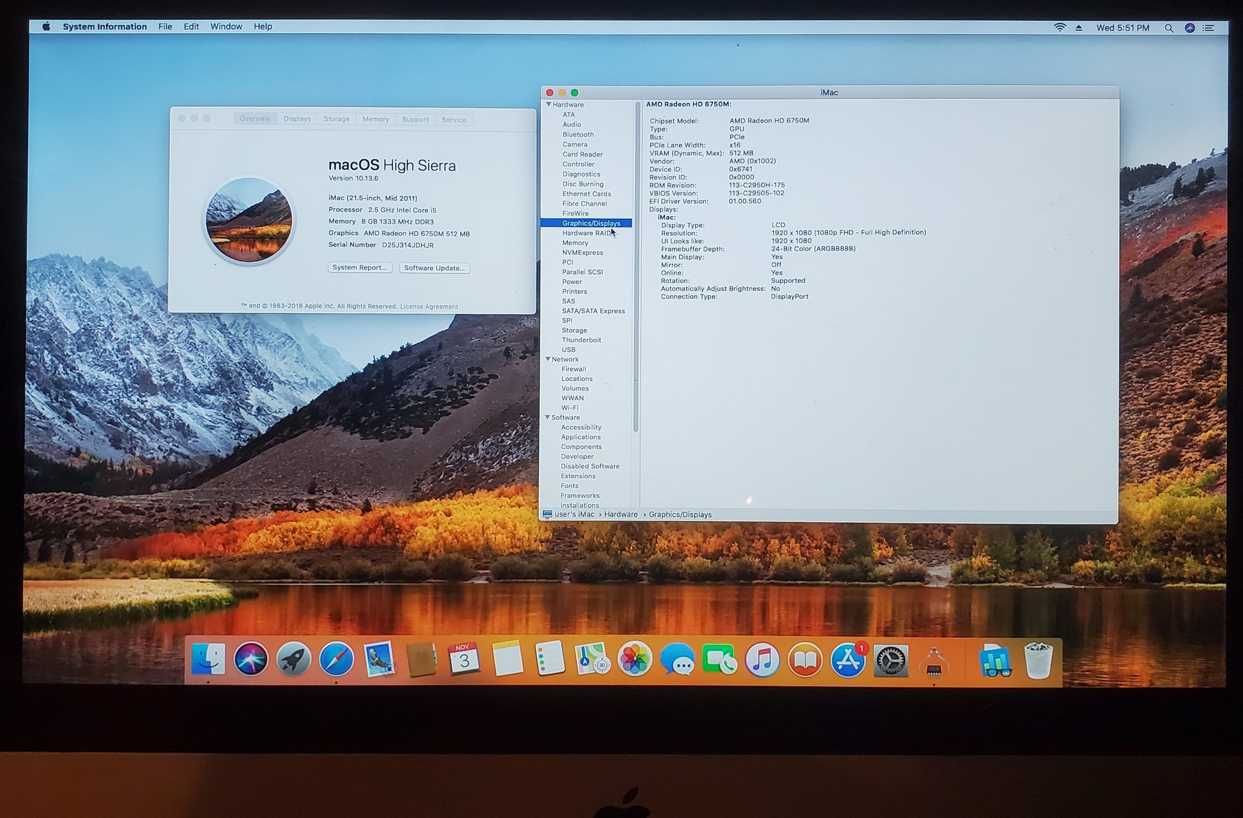
Task: Open Finder from the Dock
Action: [208, 659]
